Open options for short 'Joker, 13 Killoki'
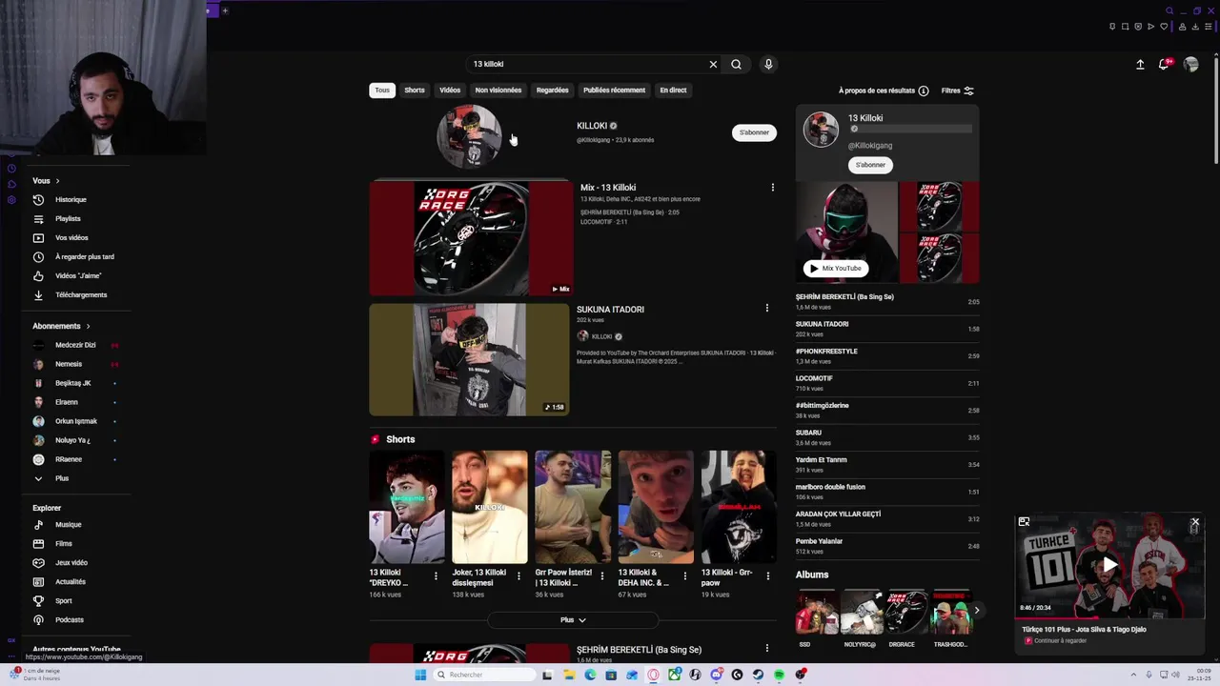 click(518, 576)
